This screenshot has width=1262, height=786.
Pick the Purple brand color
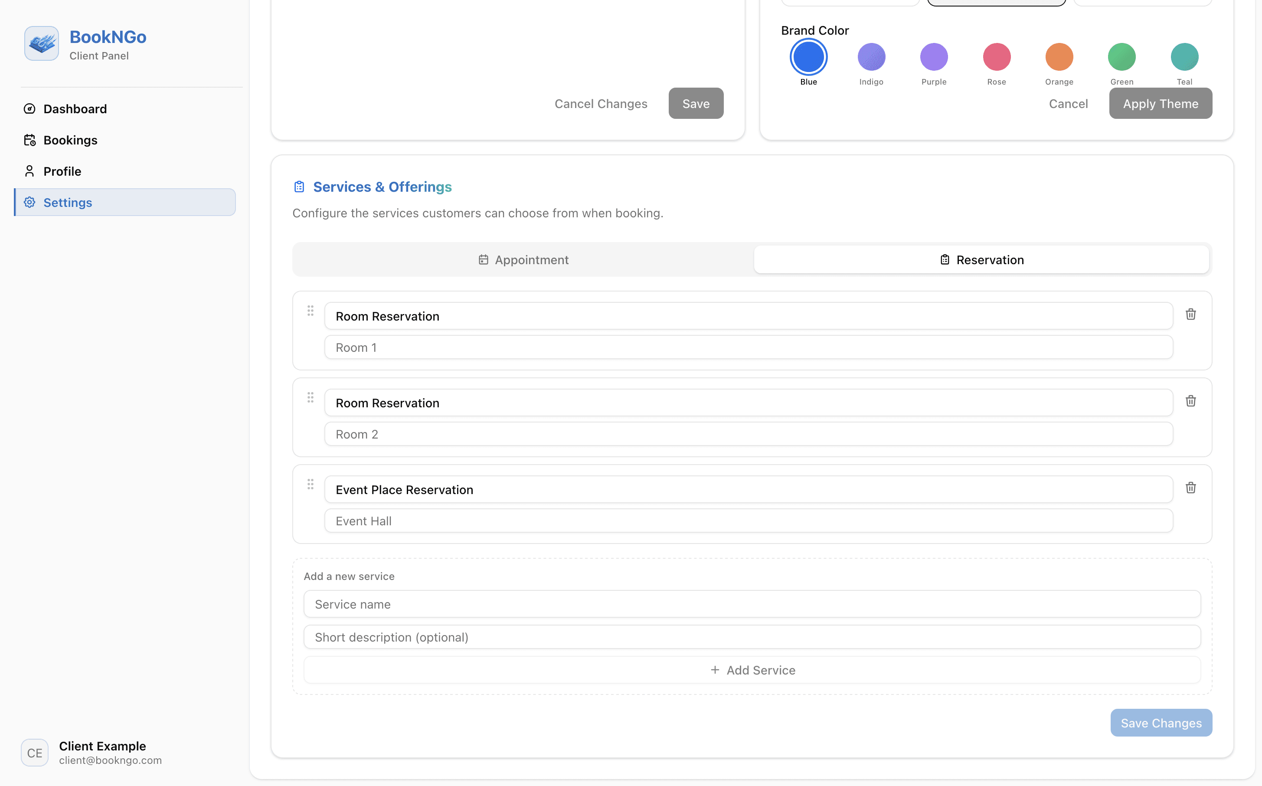pos(934,57)
